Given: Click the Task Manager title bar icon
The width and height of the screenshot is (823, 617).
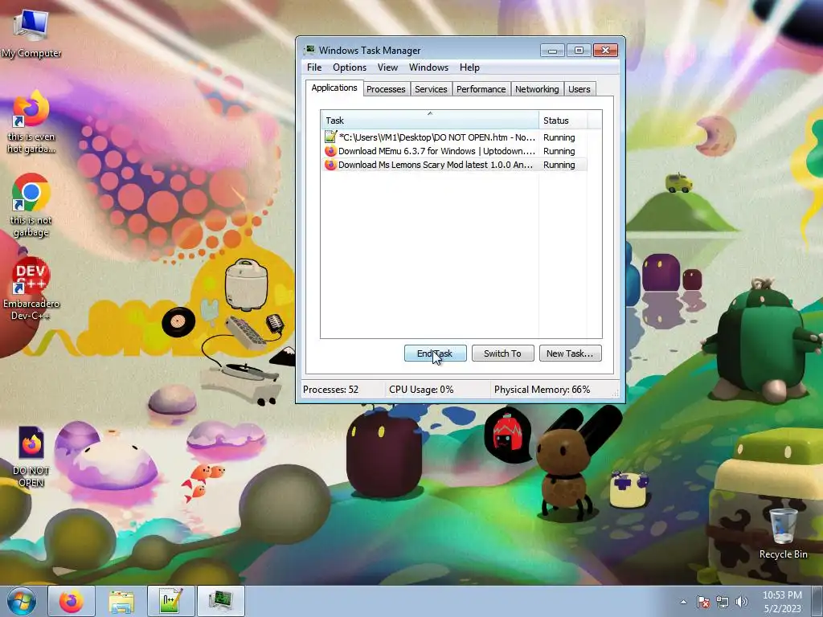Looking at the screenshot, I should point(310,50).
